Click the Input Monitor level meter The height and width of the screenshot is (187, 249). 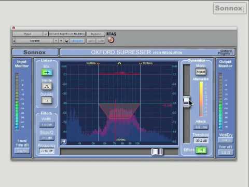(17, 101)
